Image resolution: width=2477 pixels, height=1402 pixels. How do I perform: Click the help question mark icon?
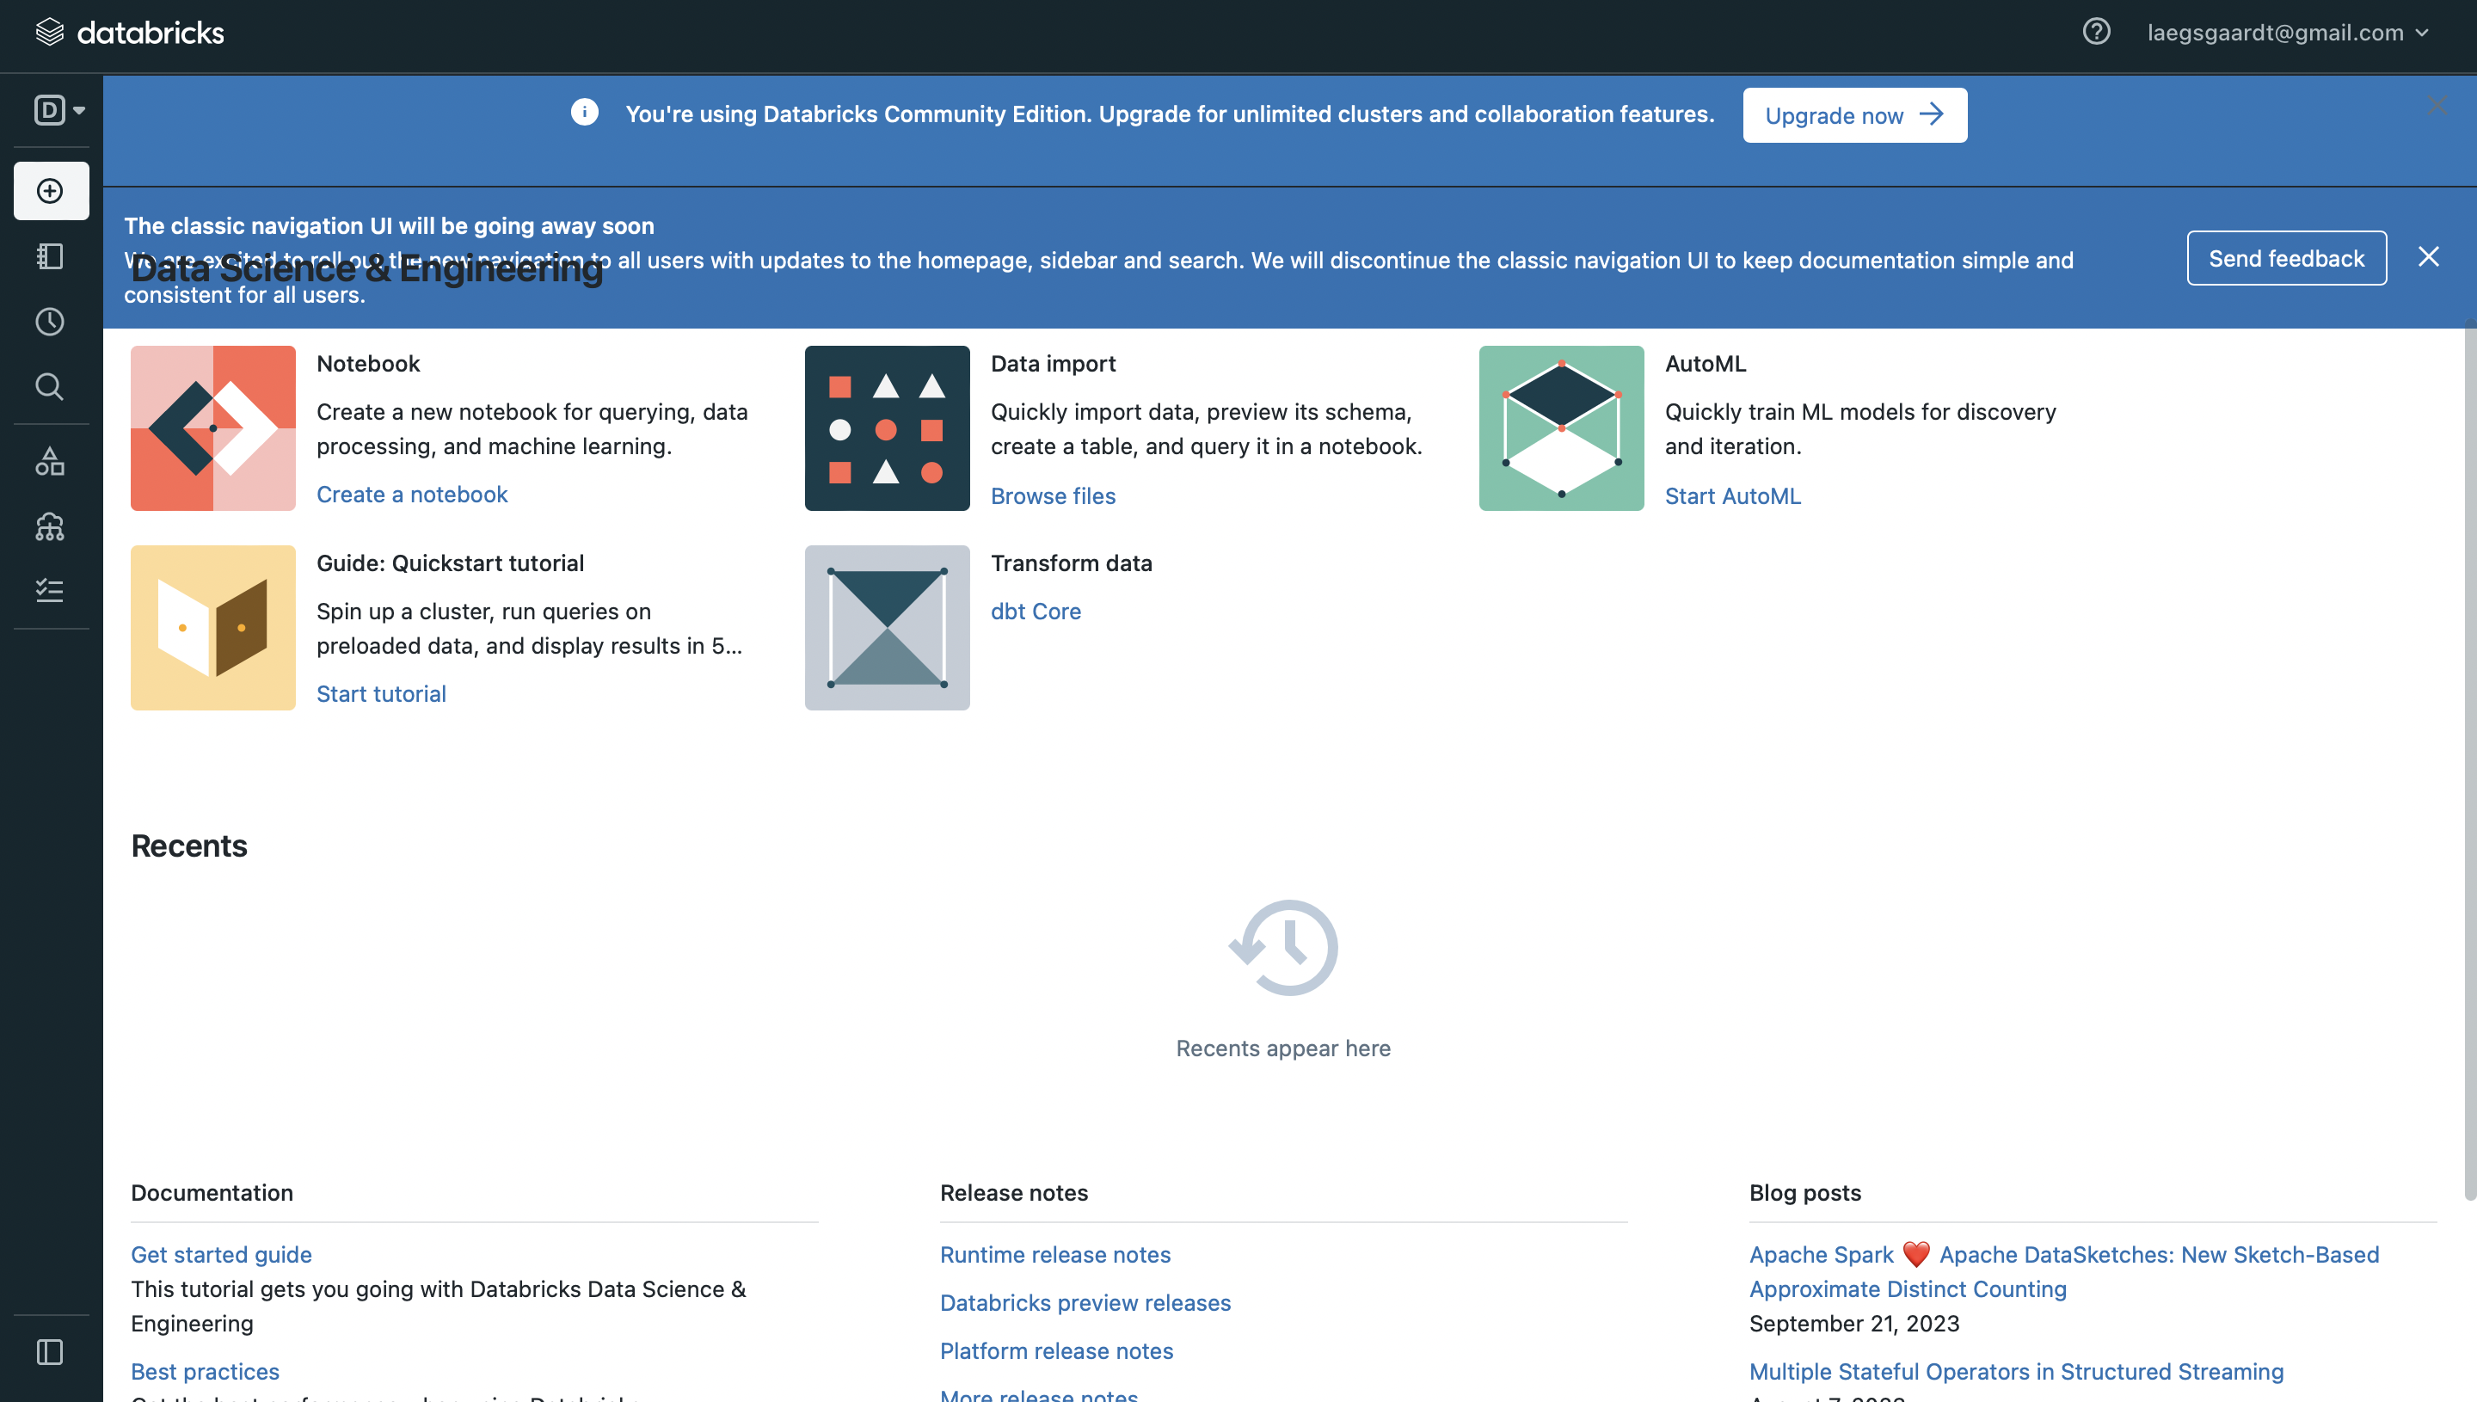[2096, 32]
